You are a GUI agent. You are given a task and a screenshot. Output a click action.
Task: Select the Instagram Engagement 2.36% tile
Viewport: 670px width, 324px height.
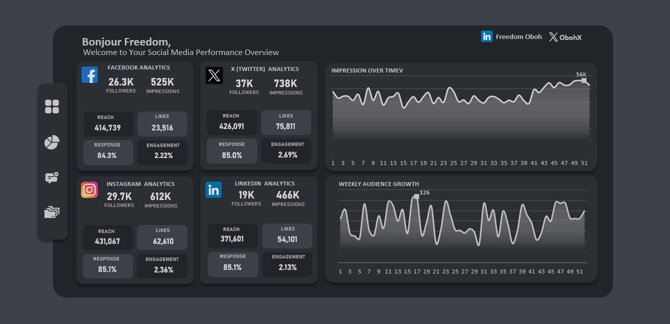click(162, 266)
